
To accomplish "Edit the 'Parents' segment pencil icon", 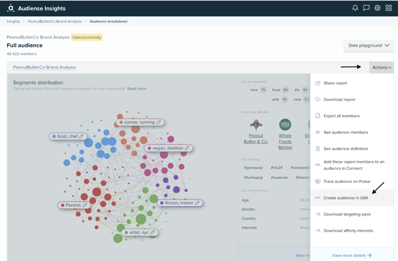I will (85, 205).
